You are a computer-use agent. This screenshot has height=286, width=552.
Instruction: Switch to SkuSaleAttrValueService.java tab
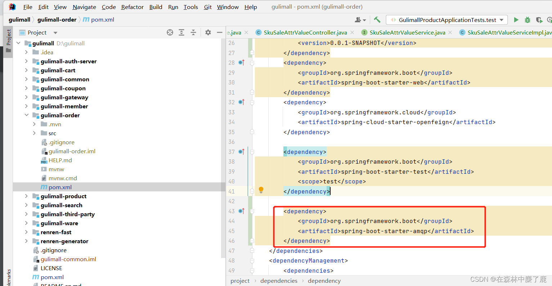(x=407, y=32)
